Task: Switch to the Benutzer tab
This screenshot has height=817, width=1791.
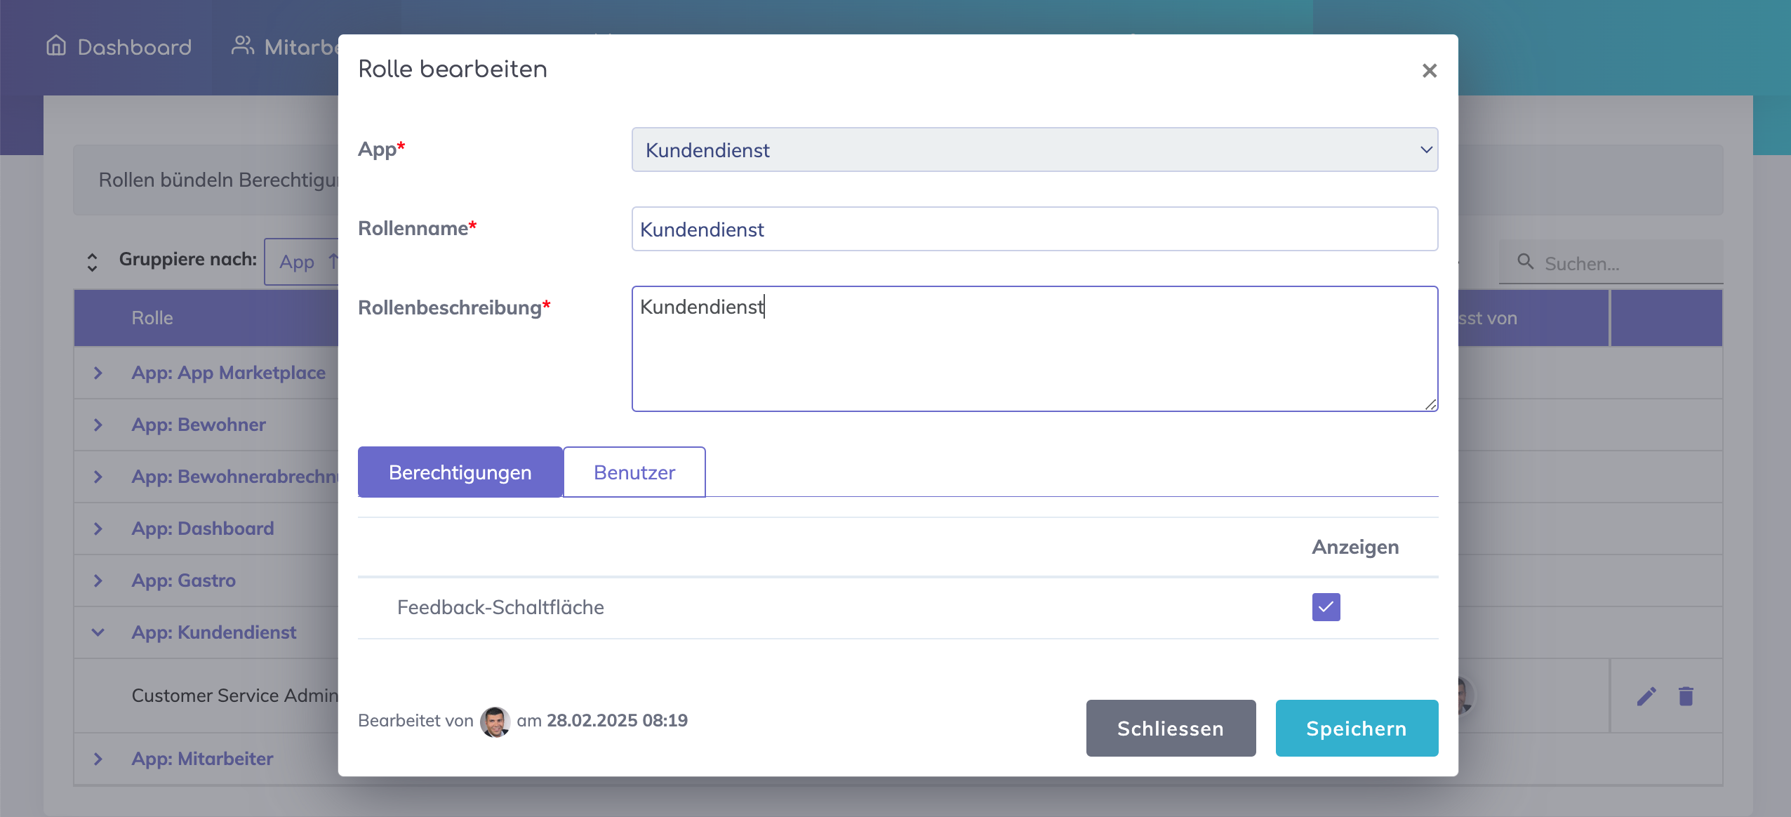Action: click(634, 472)
